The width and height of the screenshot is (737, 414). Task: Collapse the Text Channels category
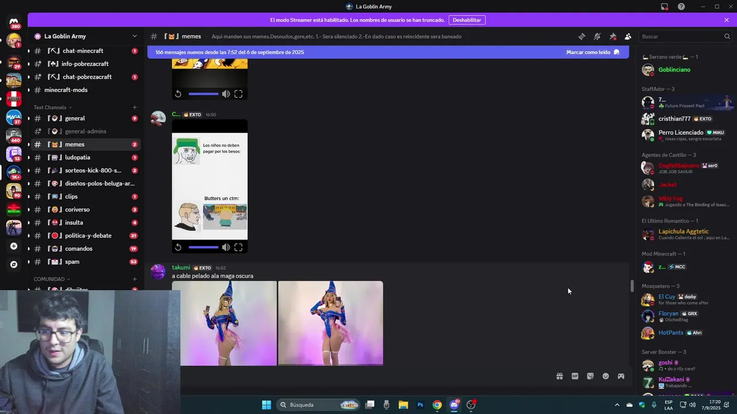tap(52, 108)
